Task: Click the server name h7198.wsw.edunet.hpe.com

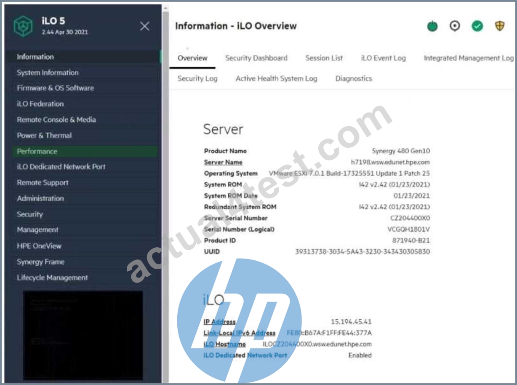Action: coord(390,162)
